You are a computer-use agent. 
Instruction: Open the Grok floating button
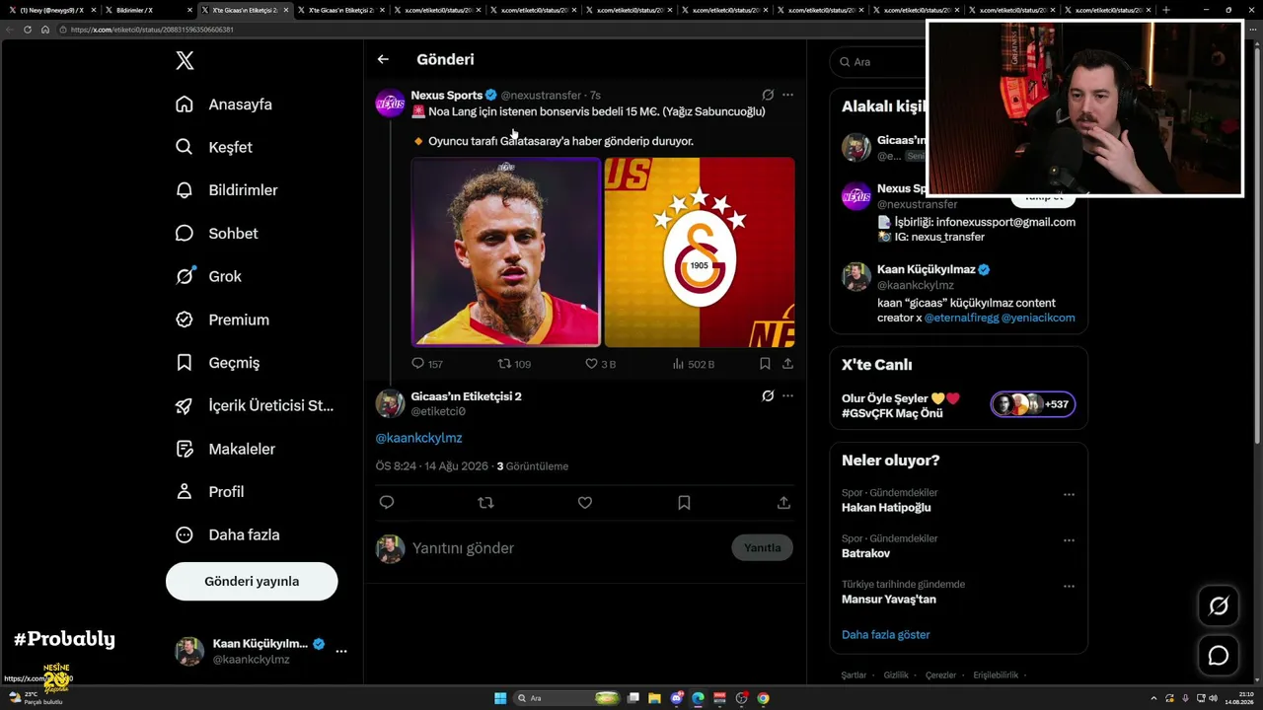(x=1219, y=605)
